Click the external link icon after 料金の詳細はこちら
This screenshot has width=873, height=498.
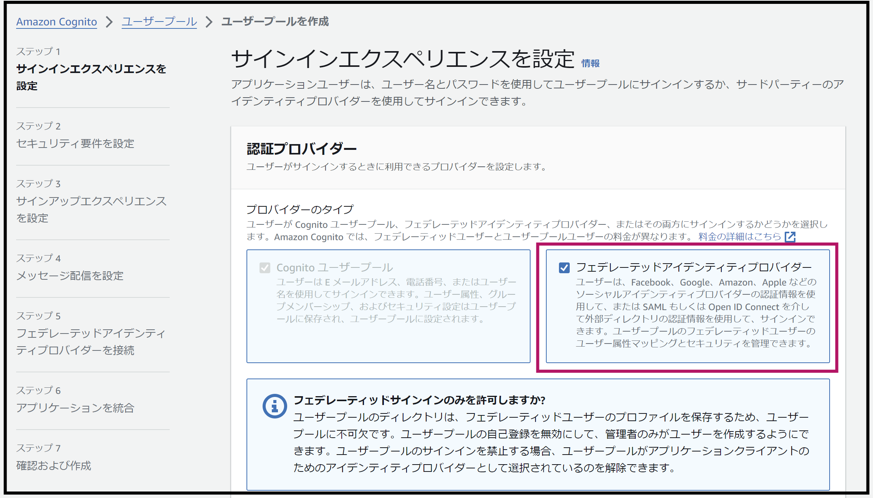(x=790, y=237)
